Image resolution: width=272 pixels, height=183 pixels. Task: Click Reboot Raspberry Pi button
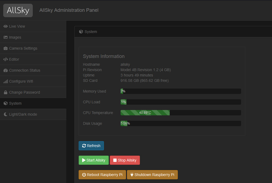point(102,175)
